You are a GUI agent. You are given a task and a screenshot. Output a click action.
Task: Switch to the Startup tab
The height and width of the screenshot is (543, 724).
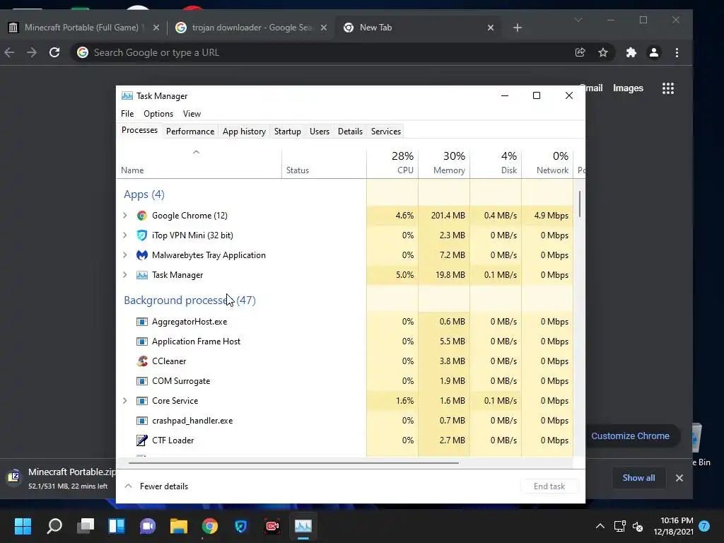288,132
